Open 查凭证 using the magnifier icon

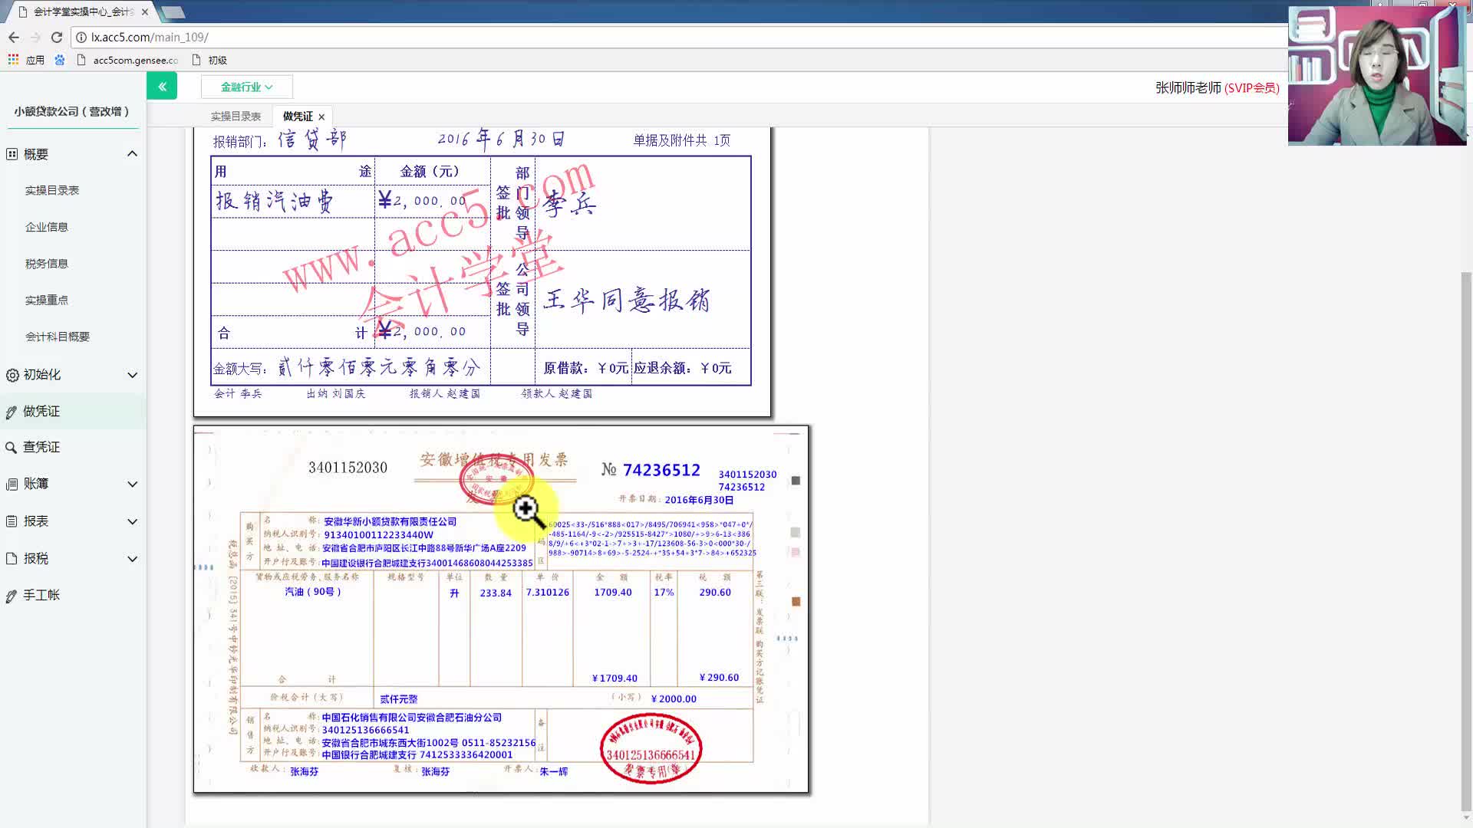[x=11, y=447]
